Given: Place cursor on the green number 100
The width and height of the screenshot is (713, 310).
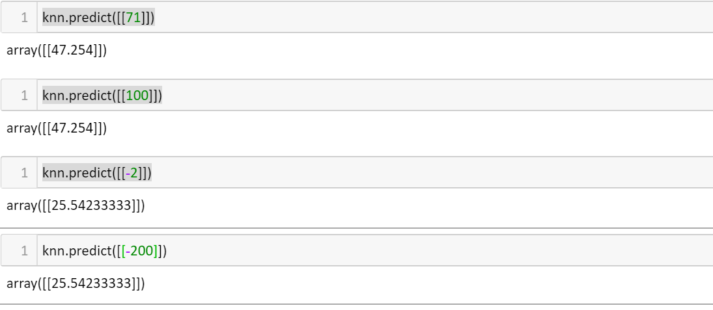Looking at the screenshot, I should click(x=137, y=96).
